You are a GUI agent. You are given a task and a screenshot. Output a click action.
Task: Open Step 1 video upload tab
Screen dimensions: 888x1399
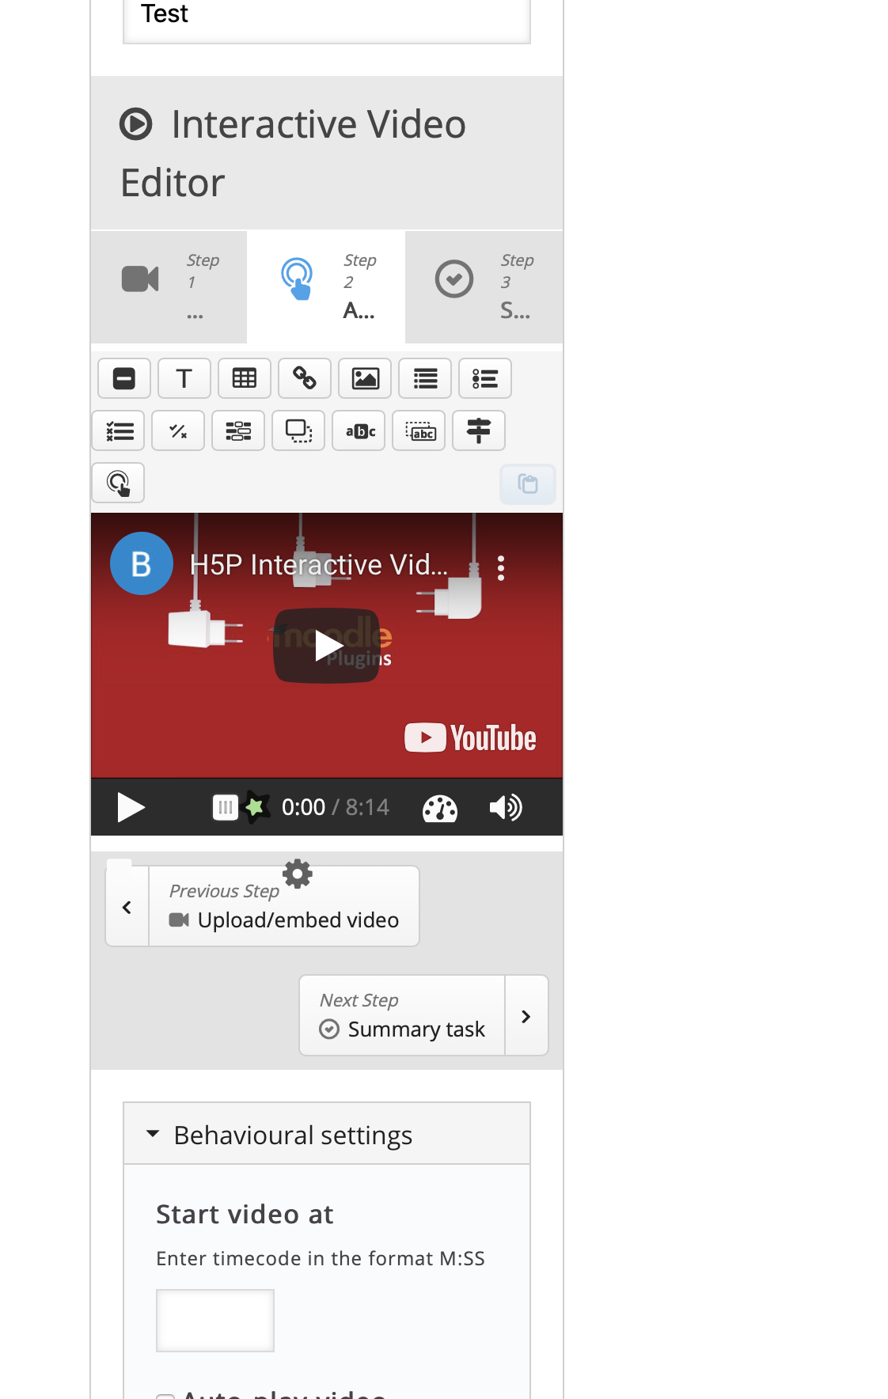tap(169, 287)
